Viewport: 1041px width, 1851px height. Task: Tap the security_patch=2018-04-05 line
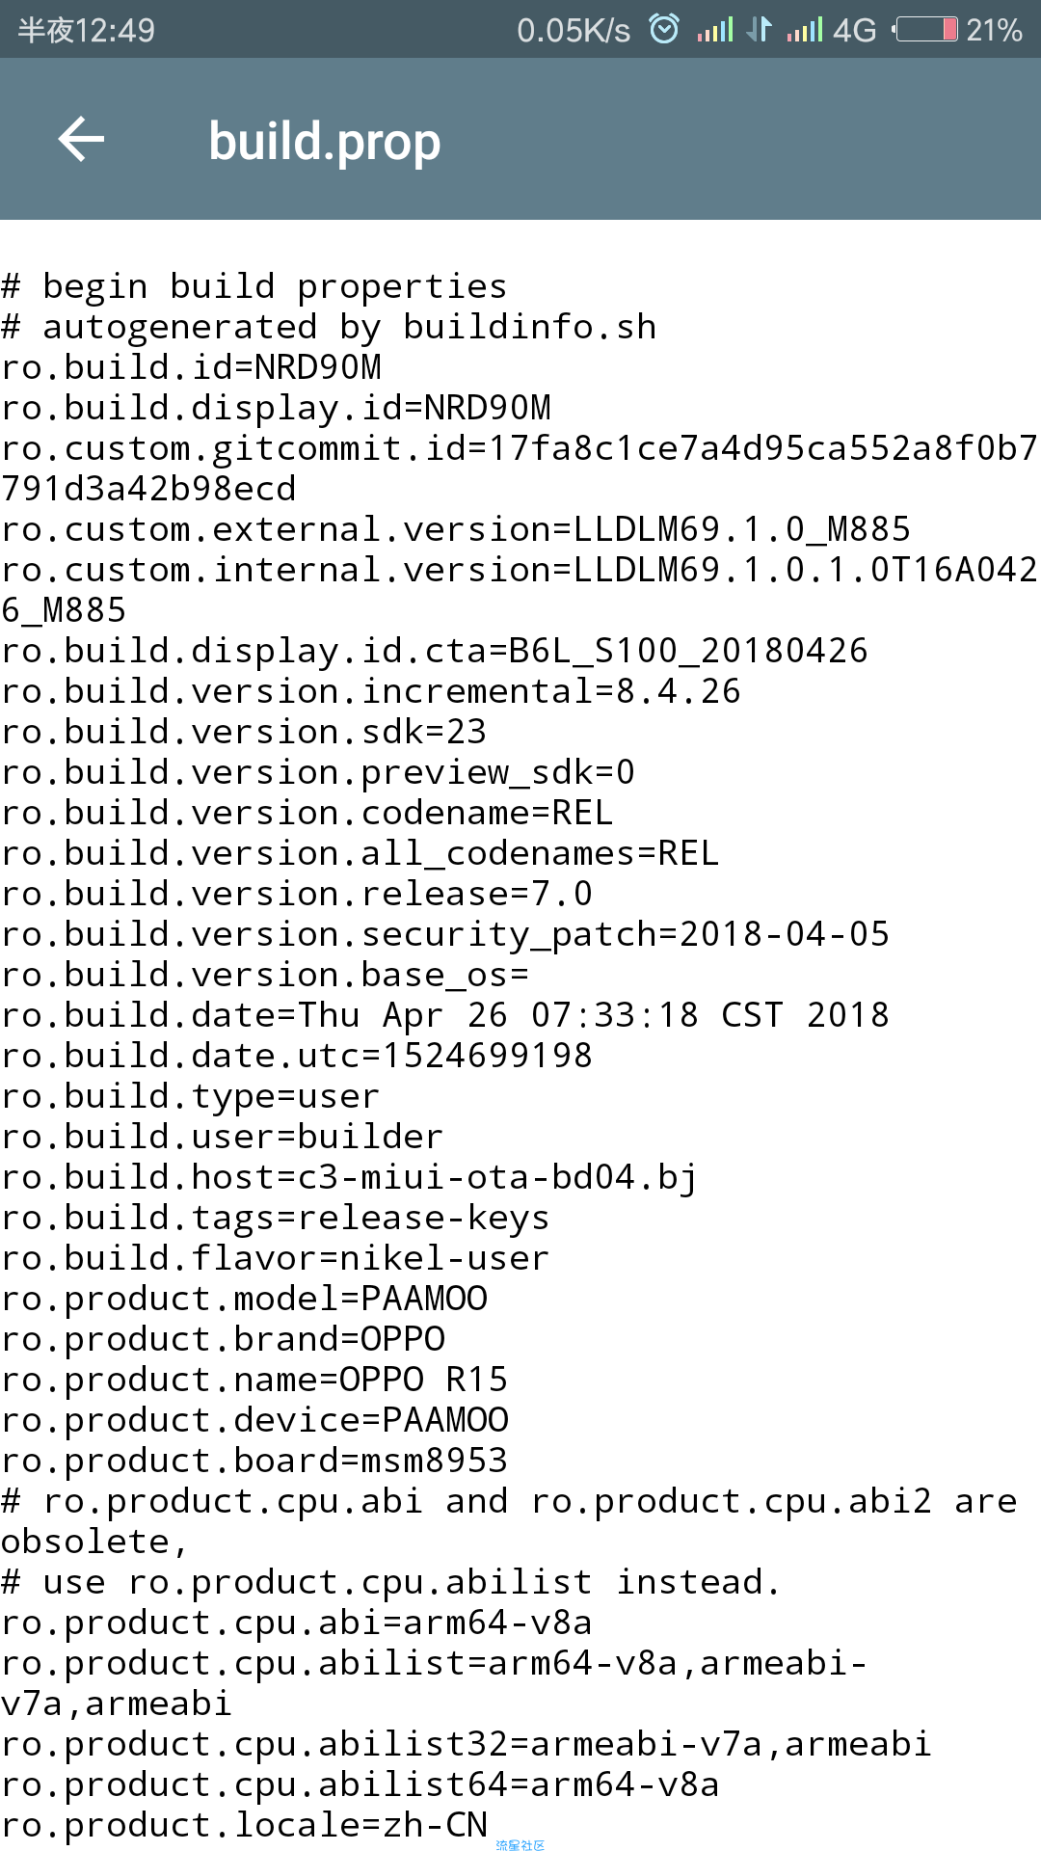pyautogui.click(x=445, y=934)
